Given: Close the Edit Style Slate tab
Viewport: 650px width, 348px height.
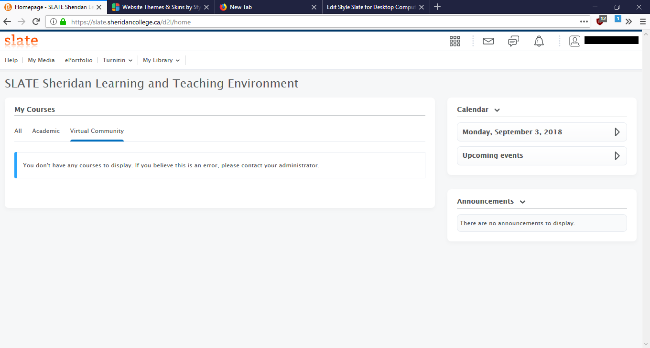Looking at the screenshot, I should point(422,7).
